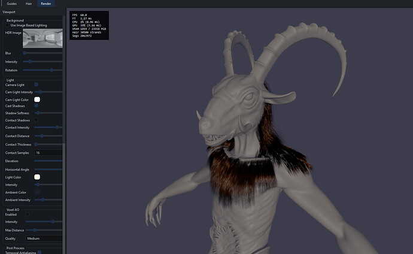
Task: Adjust the Intensity slider below Light Color
Action: [48, 185]
